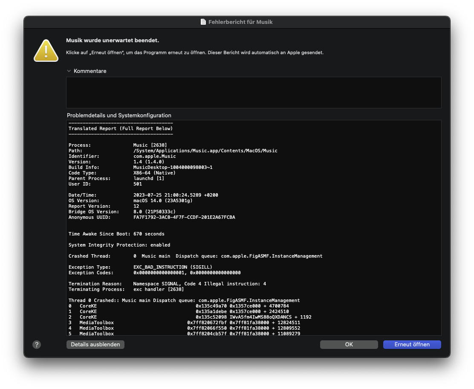Hide details with Details ausblenden button
Image resolution: width=474 pixels, height=389 pixels.
(x=95, y=345)
